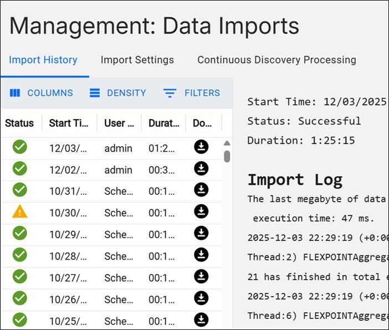This screenshot has height=330, width=389.
Task: Download the 10/28 import log
Action: tap(201, 255)
